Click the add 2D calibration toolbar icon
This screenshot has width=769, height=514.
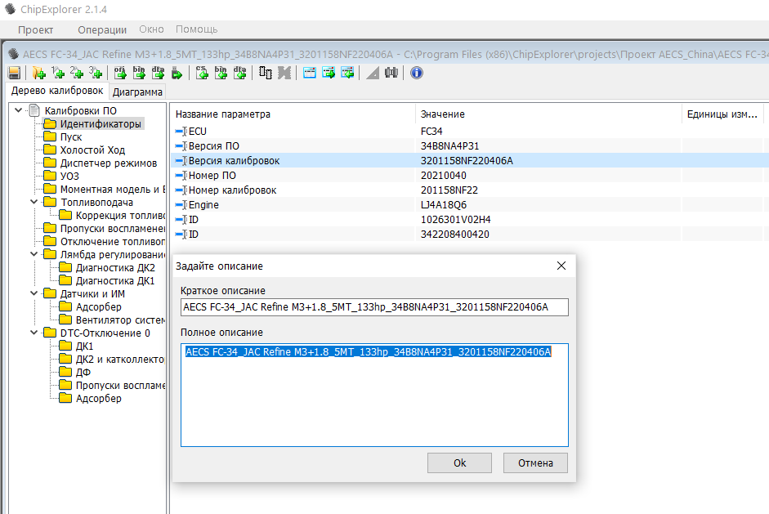(77, 73)
